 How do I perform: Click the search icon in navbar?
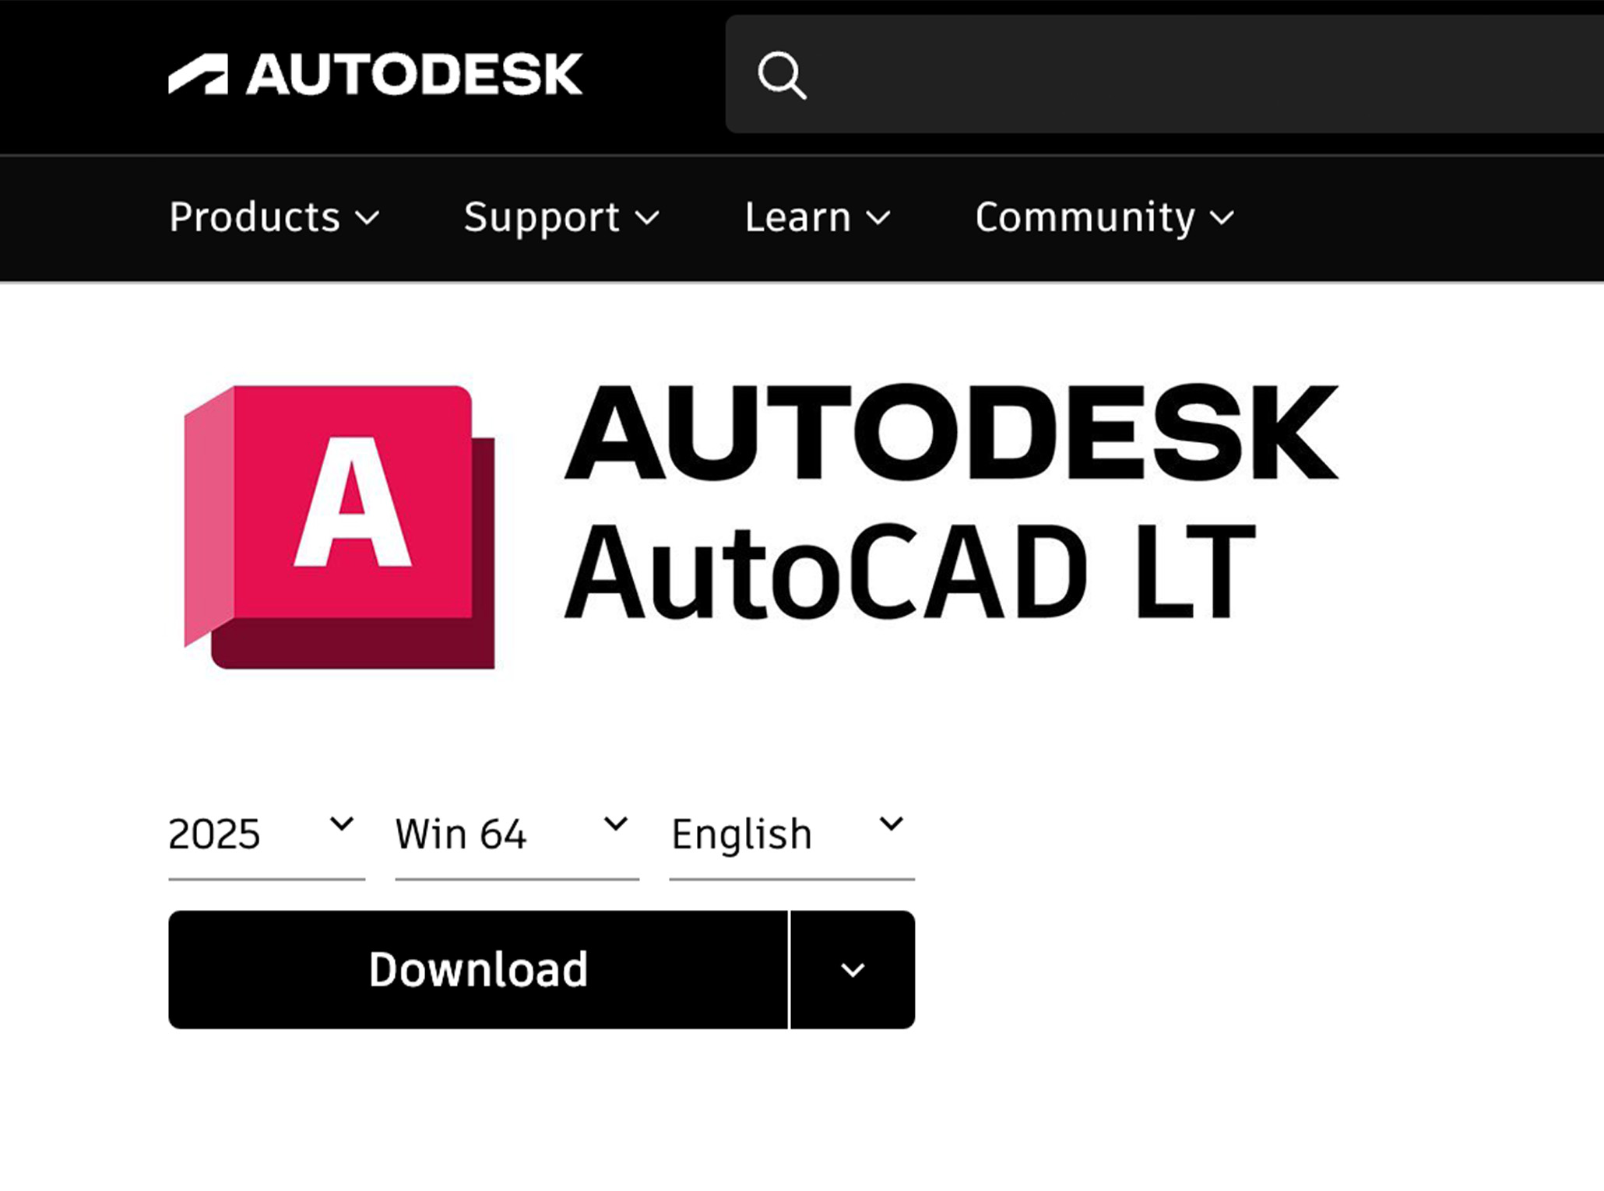(x=782, y=72)
